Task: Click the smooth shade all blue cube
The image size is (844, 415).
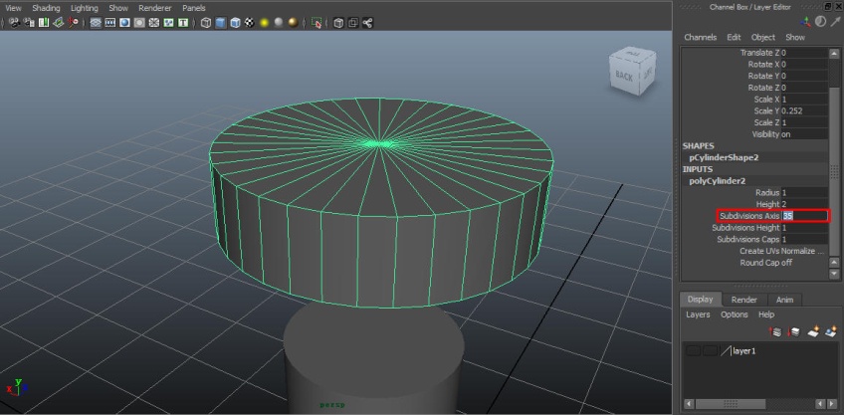Action: (x=221, y=23)
